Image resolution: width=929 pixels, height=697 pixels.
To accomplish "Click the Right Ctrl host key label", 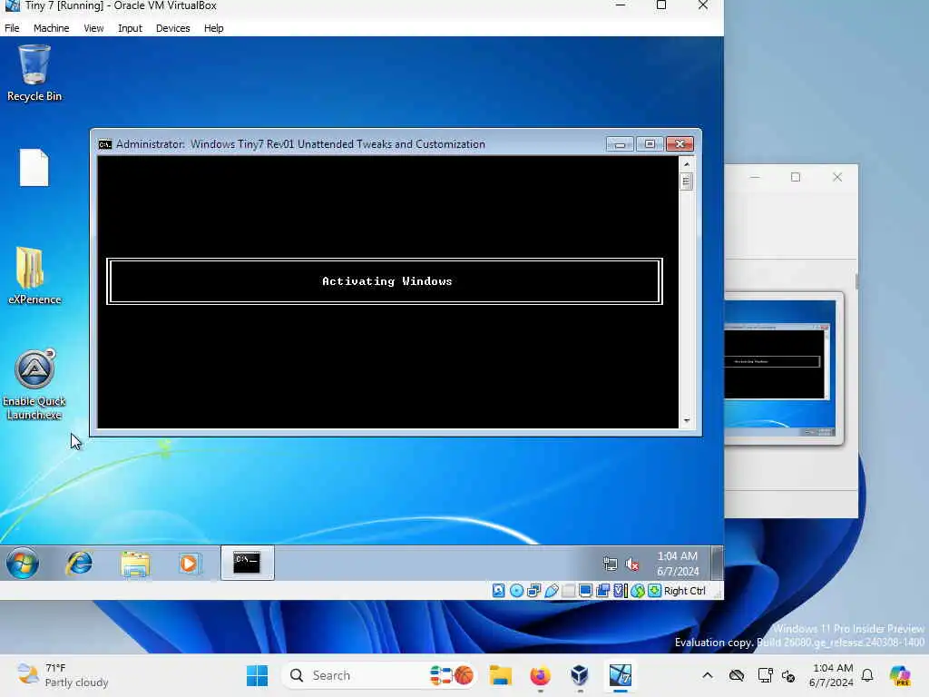I will tap(684, 591).
